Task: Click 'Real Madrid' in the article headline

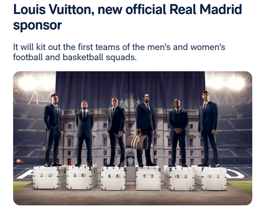Action: pos(206,10)
